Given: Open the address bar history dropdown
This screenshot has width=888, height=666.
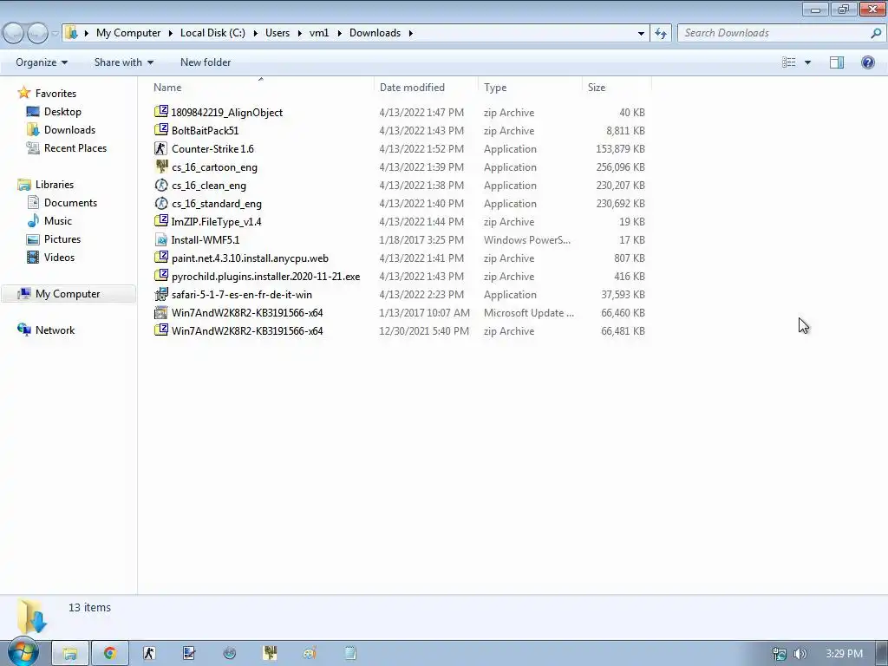Looking at the screenshot, I should coord(641,33).
